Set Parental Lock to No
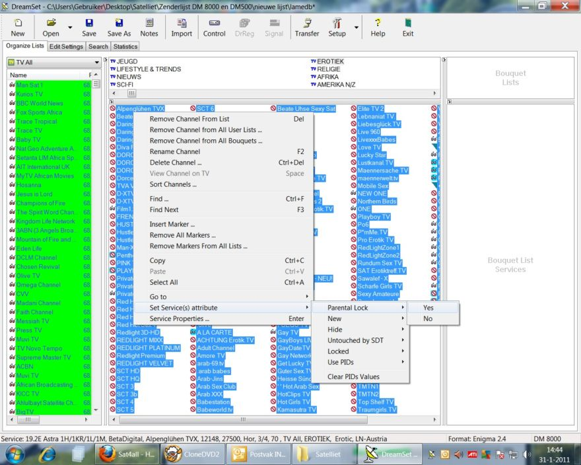581x465 pixels. click(x=433, y=318)
